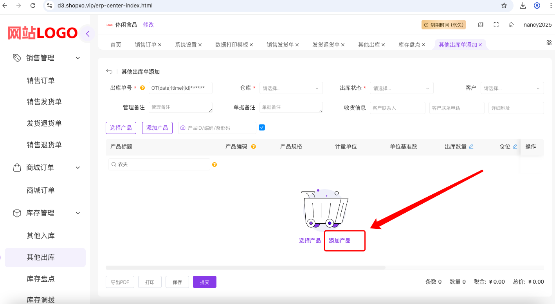The image size is (555, 304).
Task: Click the 销售管理 tag icon
Action: point(17,58)
